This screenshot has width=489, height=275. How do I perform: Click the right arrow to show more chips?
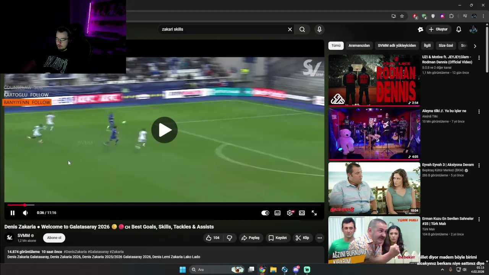click(x=475, y=46)
